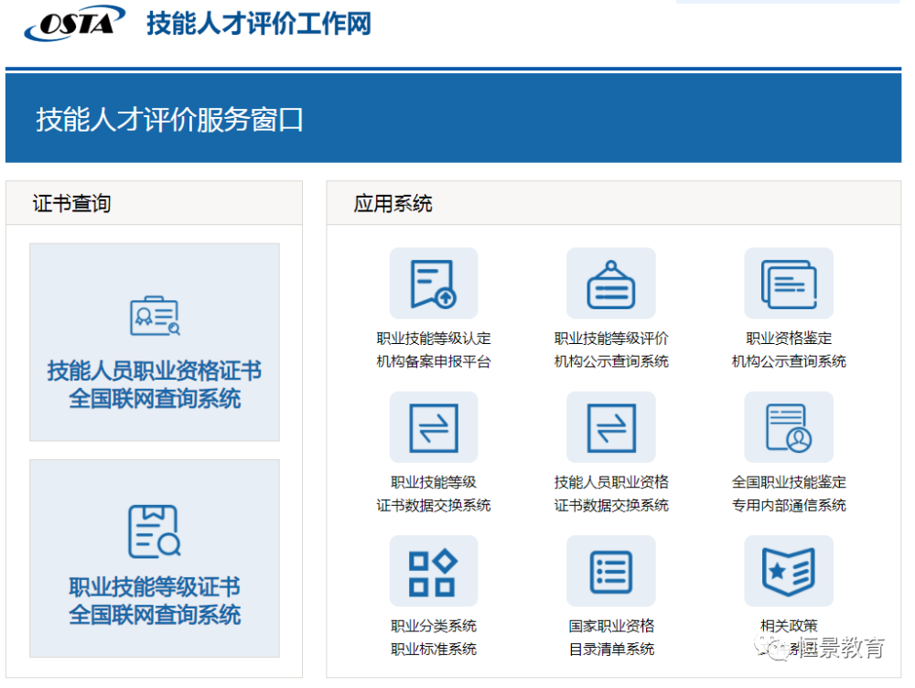Open the 国家职业资格目录清单系统 list icon

pyautogui.click(x=611, y=571)
